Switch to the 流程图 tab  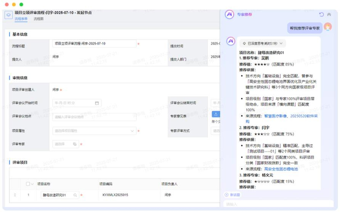tap(38, 19)
